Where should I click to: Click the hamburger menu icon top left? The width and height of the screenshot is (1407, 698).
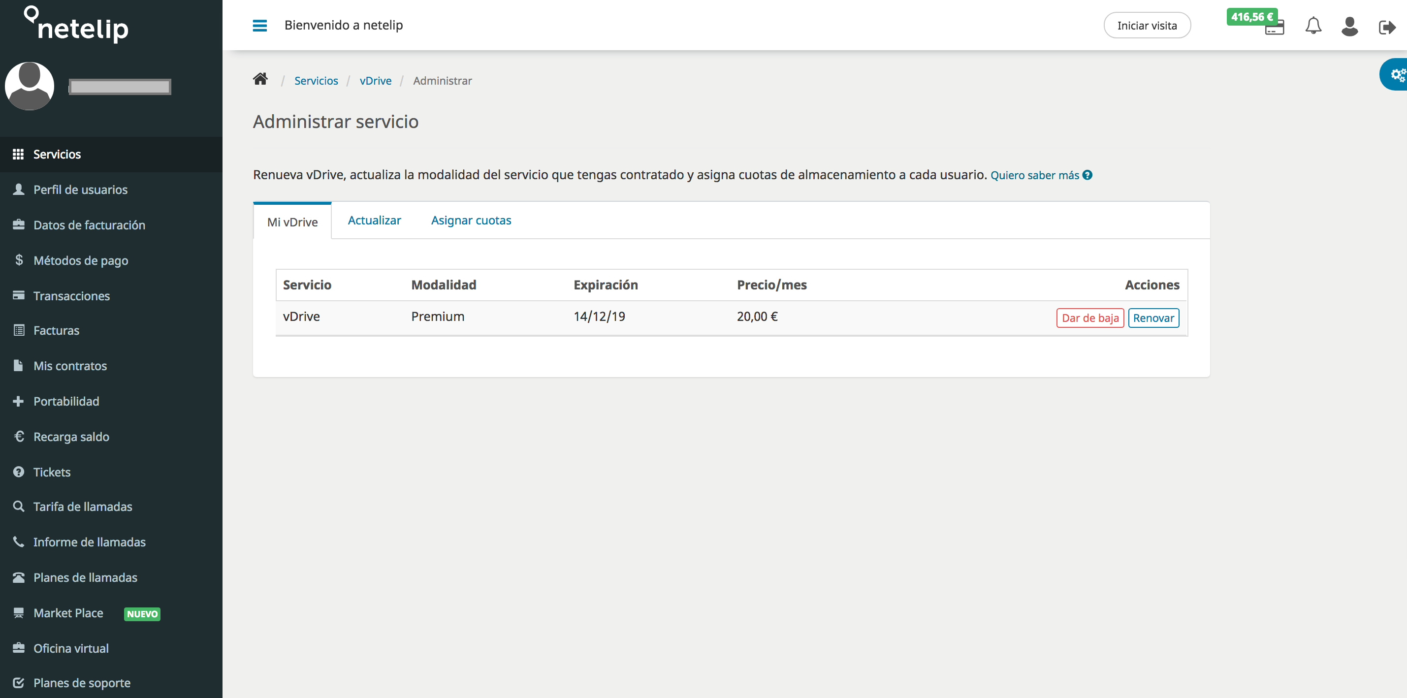(259, 25)
